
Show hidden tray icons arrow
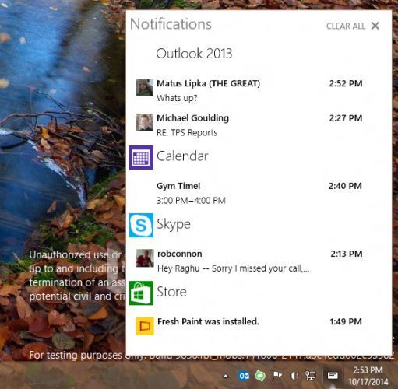click(x=226, y=376)
